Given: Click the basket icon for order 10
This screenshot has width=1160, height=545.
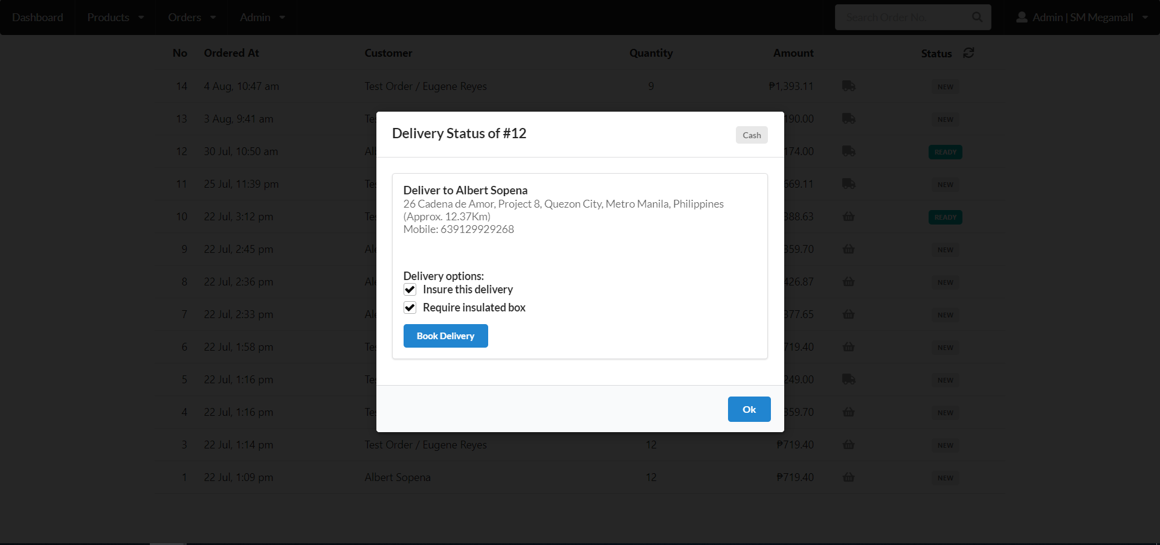Looking at the screenshot, I should click(848, 217).
